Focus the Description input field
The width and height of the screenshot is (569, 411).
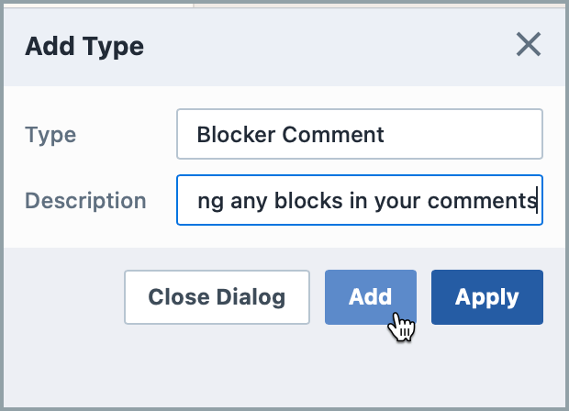[359, 200]
